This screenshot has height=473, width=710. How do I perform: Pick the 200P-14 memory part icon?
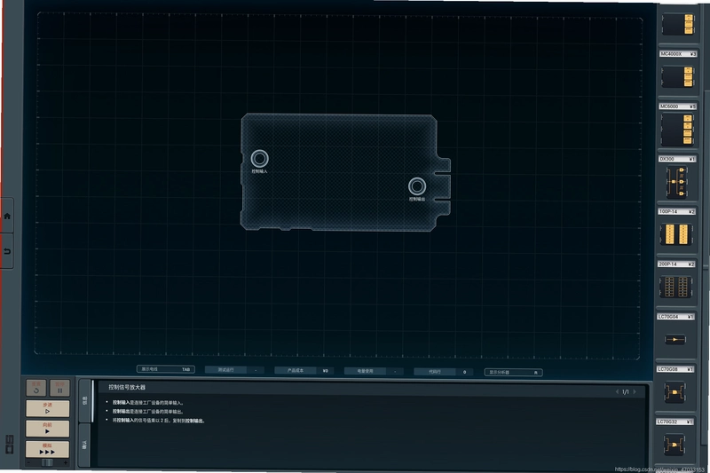[675, 287]
